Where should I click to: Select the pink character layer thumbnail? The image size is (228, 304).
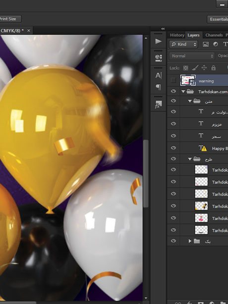tap(201, 218)
